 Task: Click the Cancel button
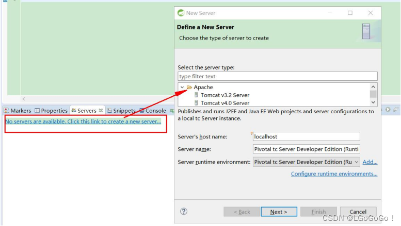358,212
